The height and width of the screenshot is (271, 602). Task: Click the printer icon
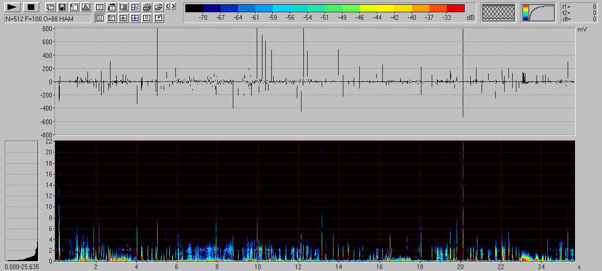click(147, 7)
